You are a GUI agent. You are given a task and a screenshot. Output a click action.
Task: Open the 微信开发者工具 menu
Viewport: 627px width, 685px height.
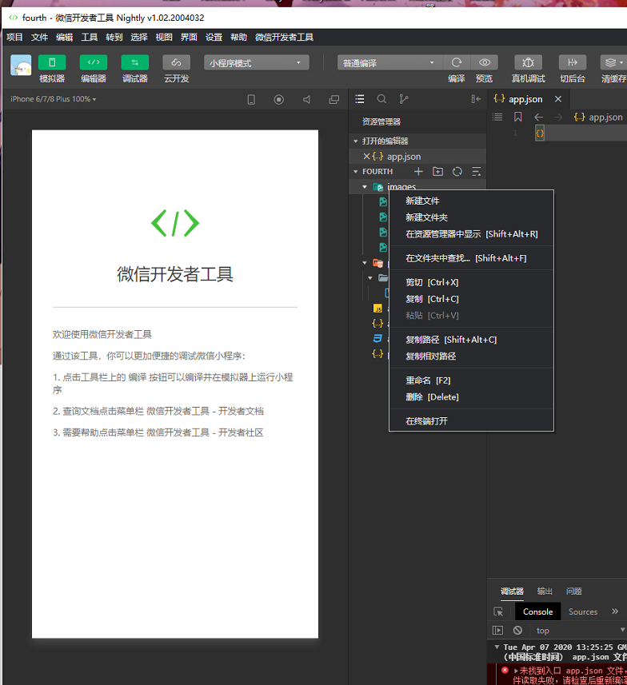click(x=284, y=37)
